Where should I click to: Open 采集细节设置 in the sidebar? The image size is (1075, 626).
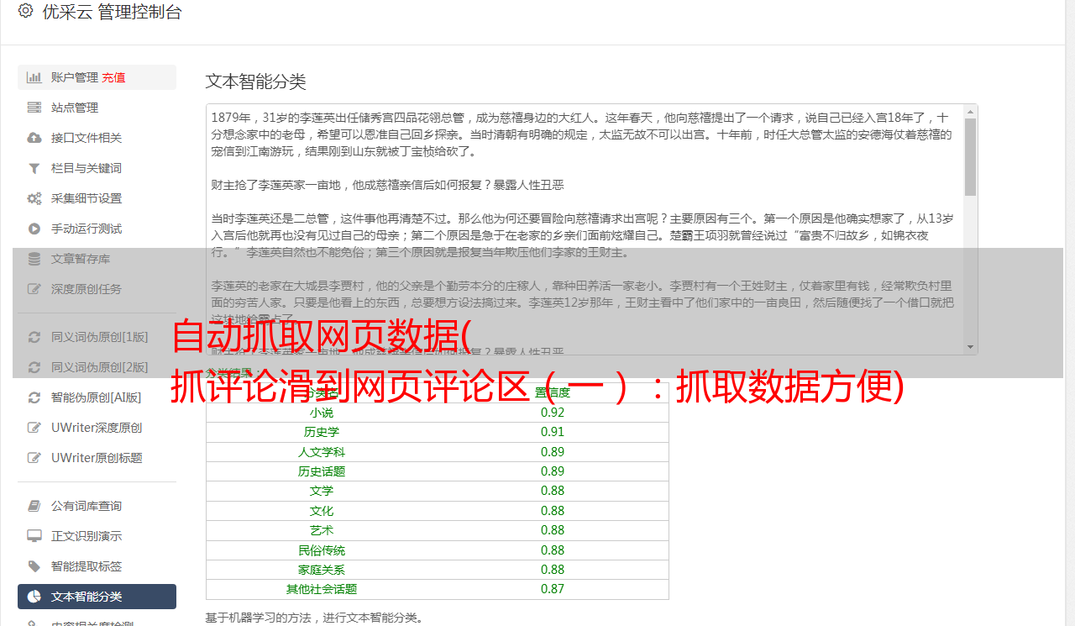click(x=97, y=198)
